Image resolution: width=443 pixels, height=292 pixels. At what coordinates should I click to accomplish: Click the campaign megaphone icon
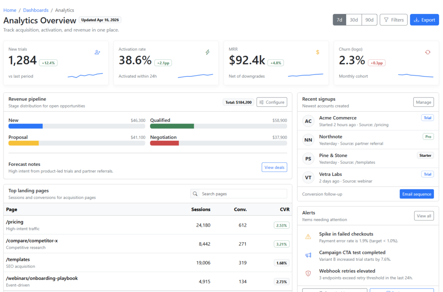click(x=308, y=255)
